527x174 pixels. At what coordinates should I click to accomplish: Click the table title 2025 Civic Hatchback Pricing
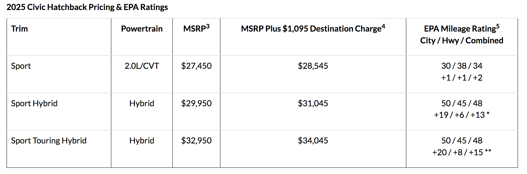(87, 7)
